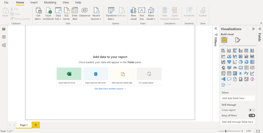Select the Ribbon chart visual

click(x=252, y=56)
